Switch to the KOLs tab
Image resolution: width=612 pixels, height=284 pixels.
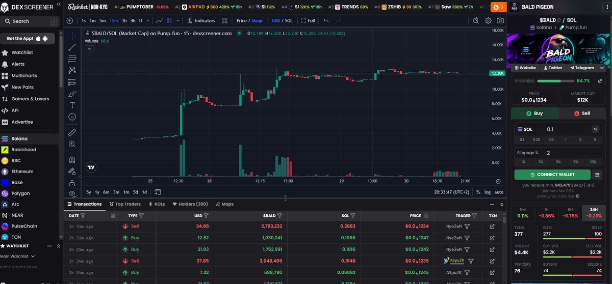(157, 204)
